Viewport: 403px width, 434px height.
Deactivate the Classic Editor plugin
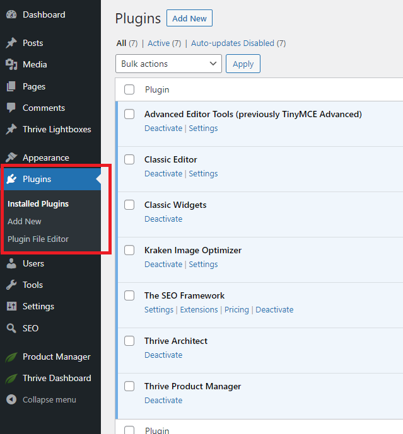pos(163,174)
